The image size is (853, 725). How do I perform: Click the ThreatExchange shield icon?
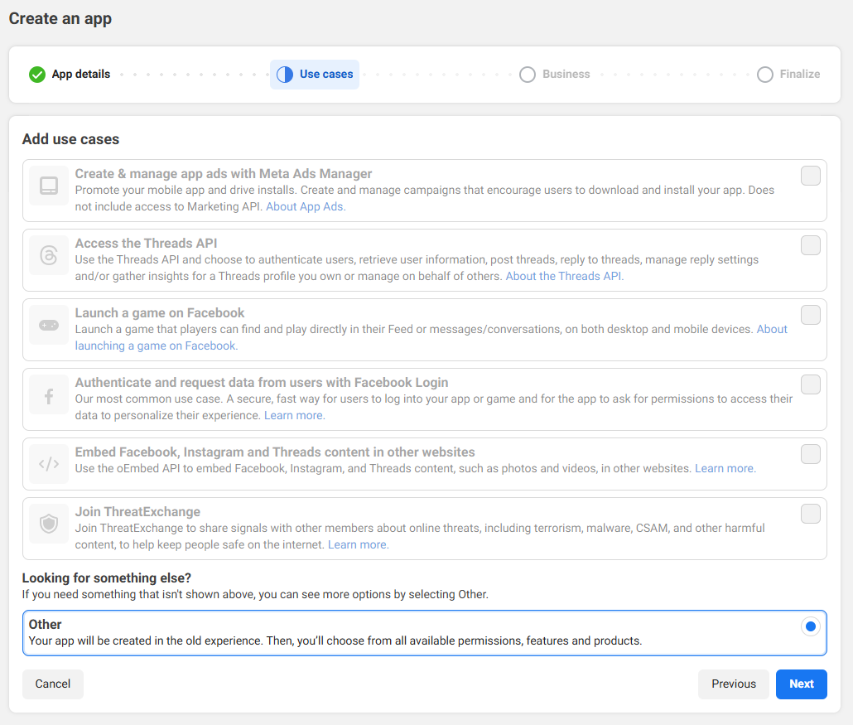coord(49,524)
